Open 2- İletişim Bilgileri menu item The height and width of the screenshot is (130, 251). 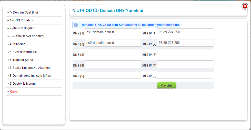(22, 28)
